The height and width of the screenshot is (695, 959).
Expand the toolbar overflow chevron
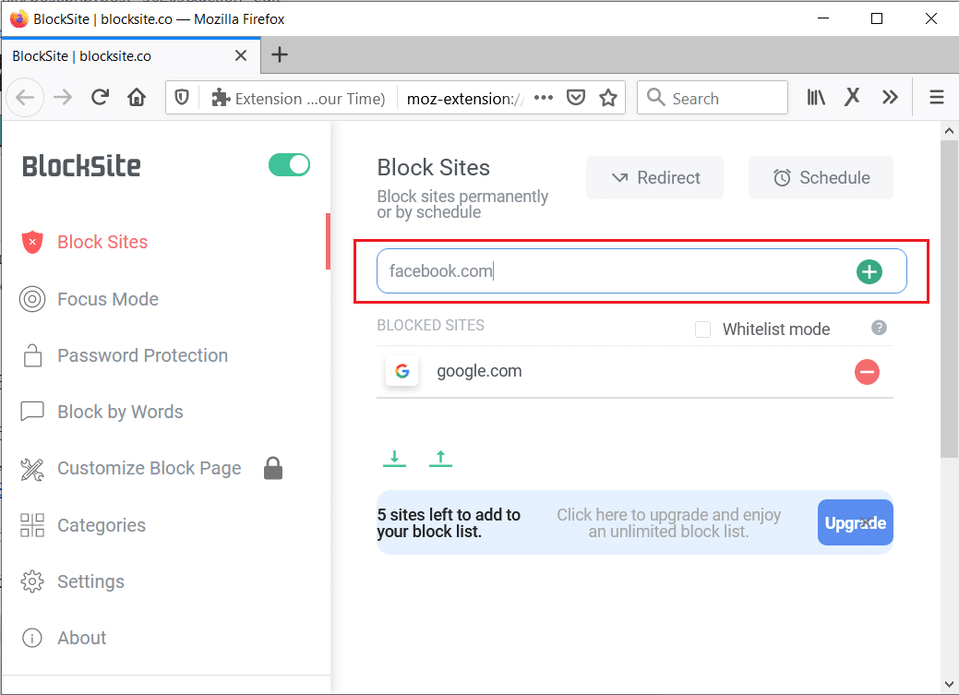[x=889, y=97]
